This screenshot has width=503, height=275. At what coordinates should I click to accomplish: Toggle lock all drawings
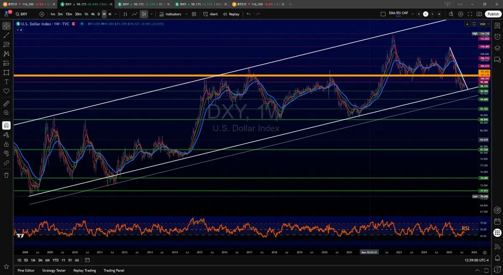(x=6, y=144)
